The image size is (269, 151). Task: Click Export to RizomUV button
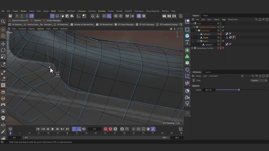18,21
